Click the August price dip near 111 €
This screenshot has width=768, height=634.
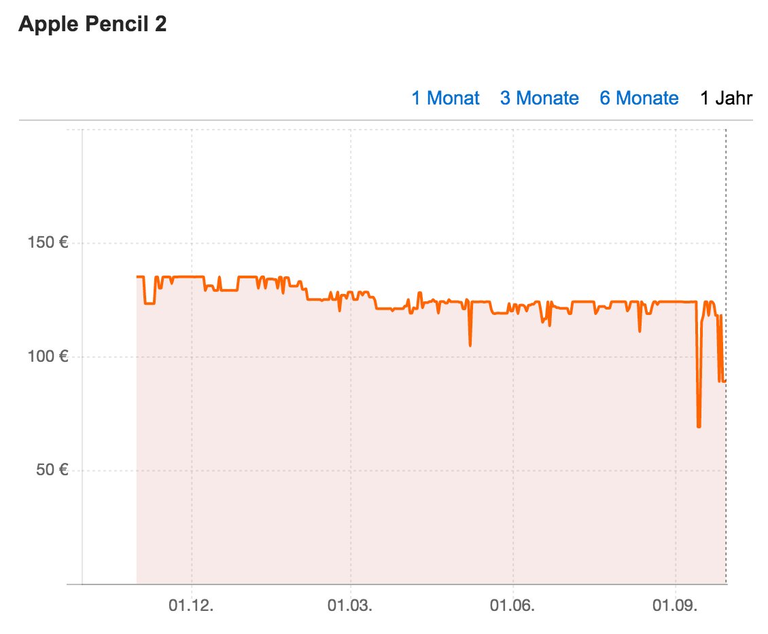click(x=640, y=331)
